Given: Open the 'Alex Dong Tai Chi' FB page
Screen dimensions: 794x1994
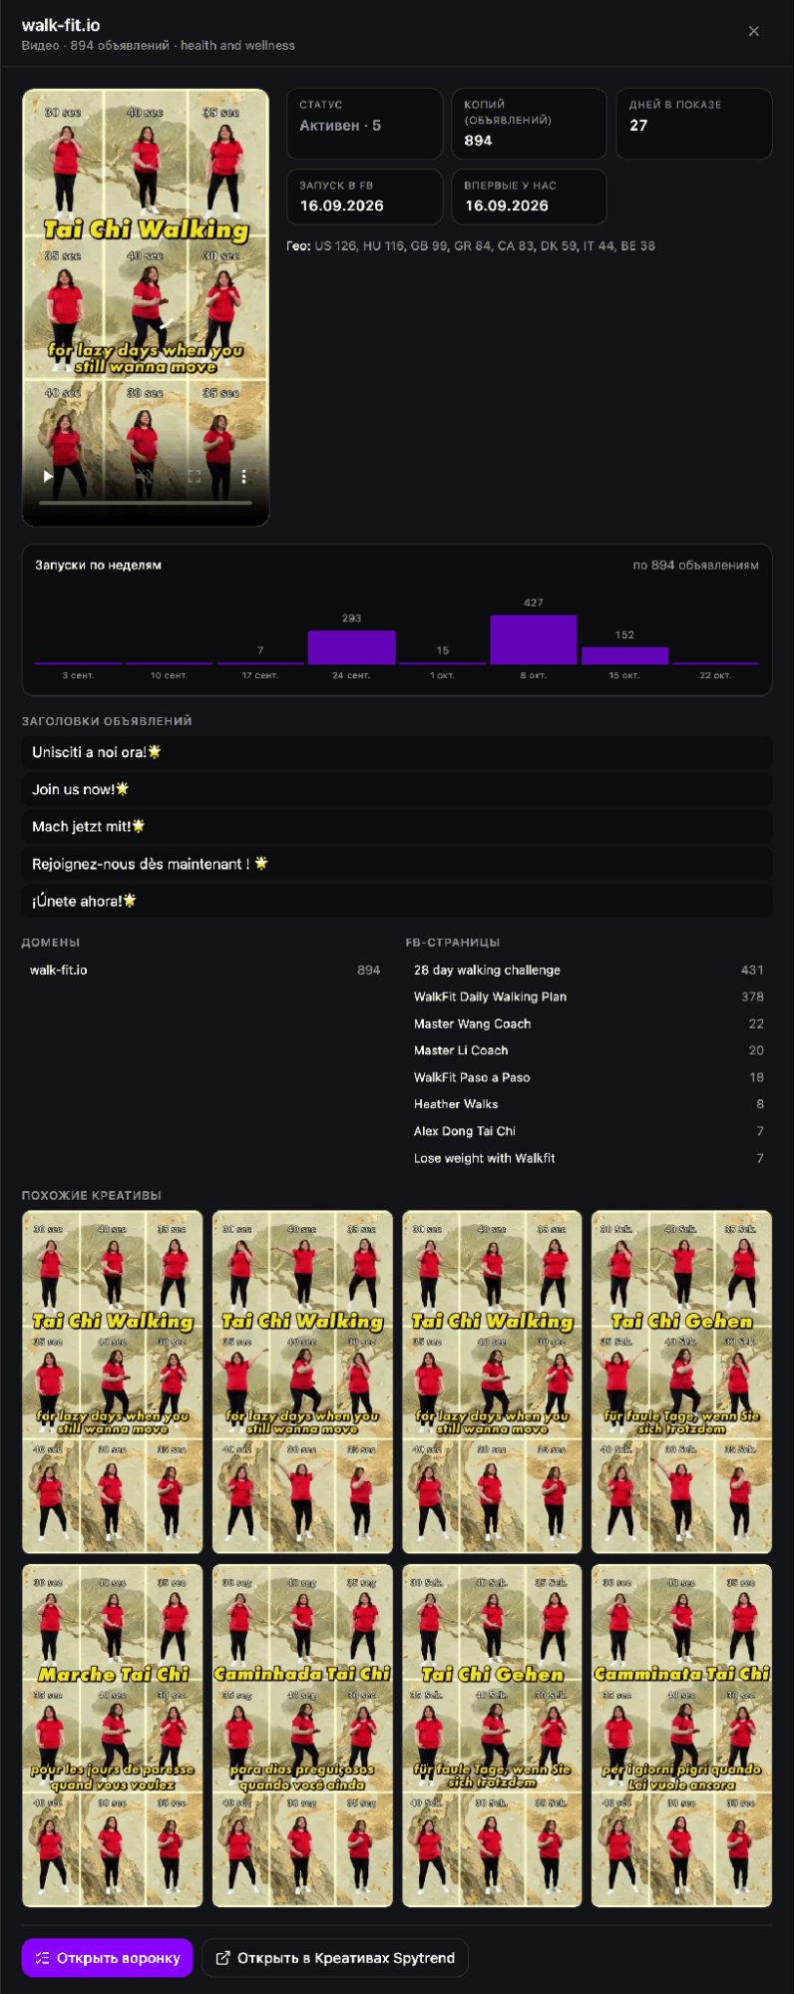Looking at the screenshot, I should pos(589,1131).
